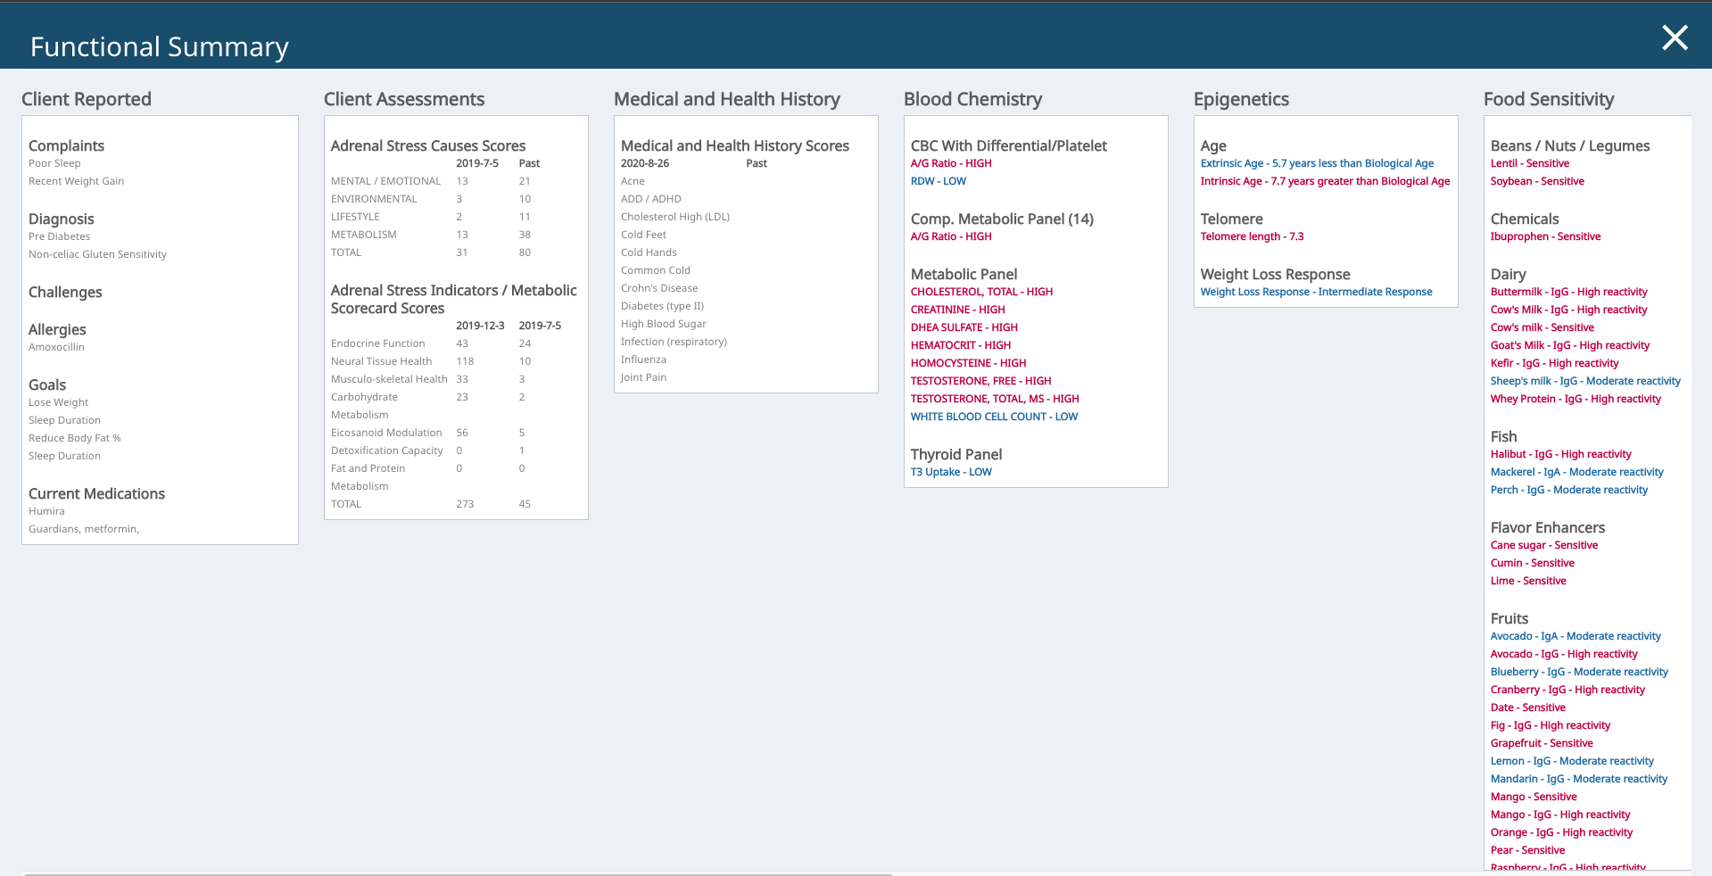
Task: Click Non-celiac Gluten Sensitivity diagnosis
Action: [97, 254]
